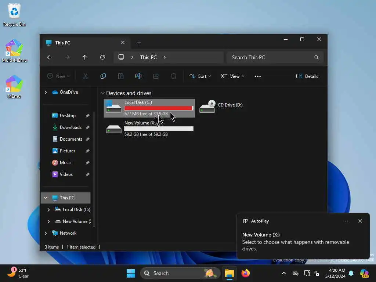Click Local Disk (C:) red usage bar
Viewport: 376px width, 282px height.
159,108
